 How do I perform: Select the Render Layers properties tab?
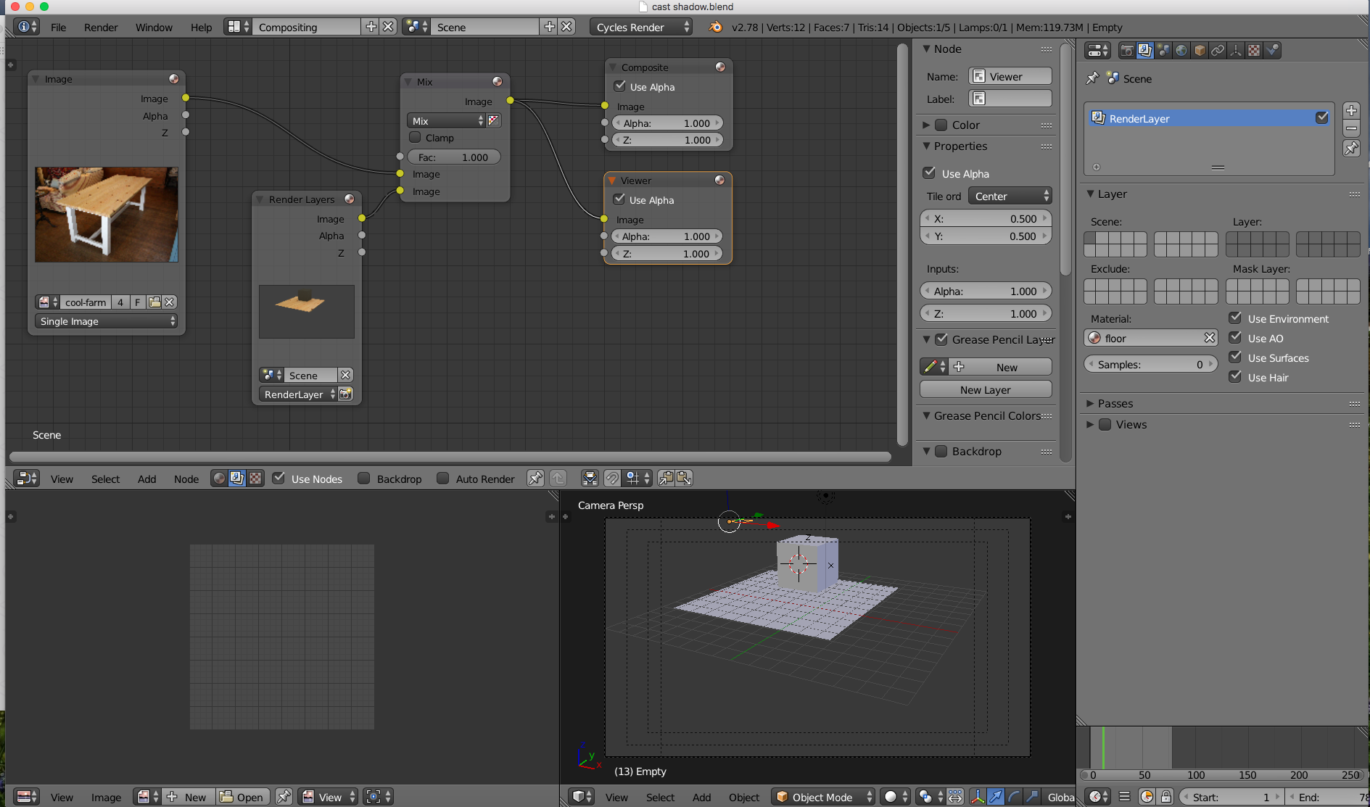tap(1144, 50)
